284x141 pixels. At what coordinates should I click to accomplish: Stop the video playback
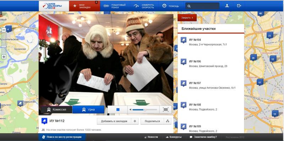[118, 110]
